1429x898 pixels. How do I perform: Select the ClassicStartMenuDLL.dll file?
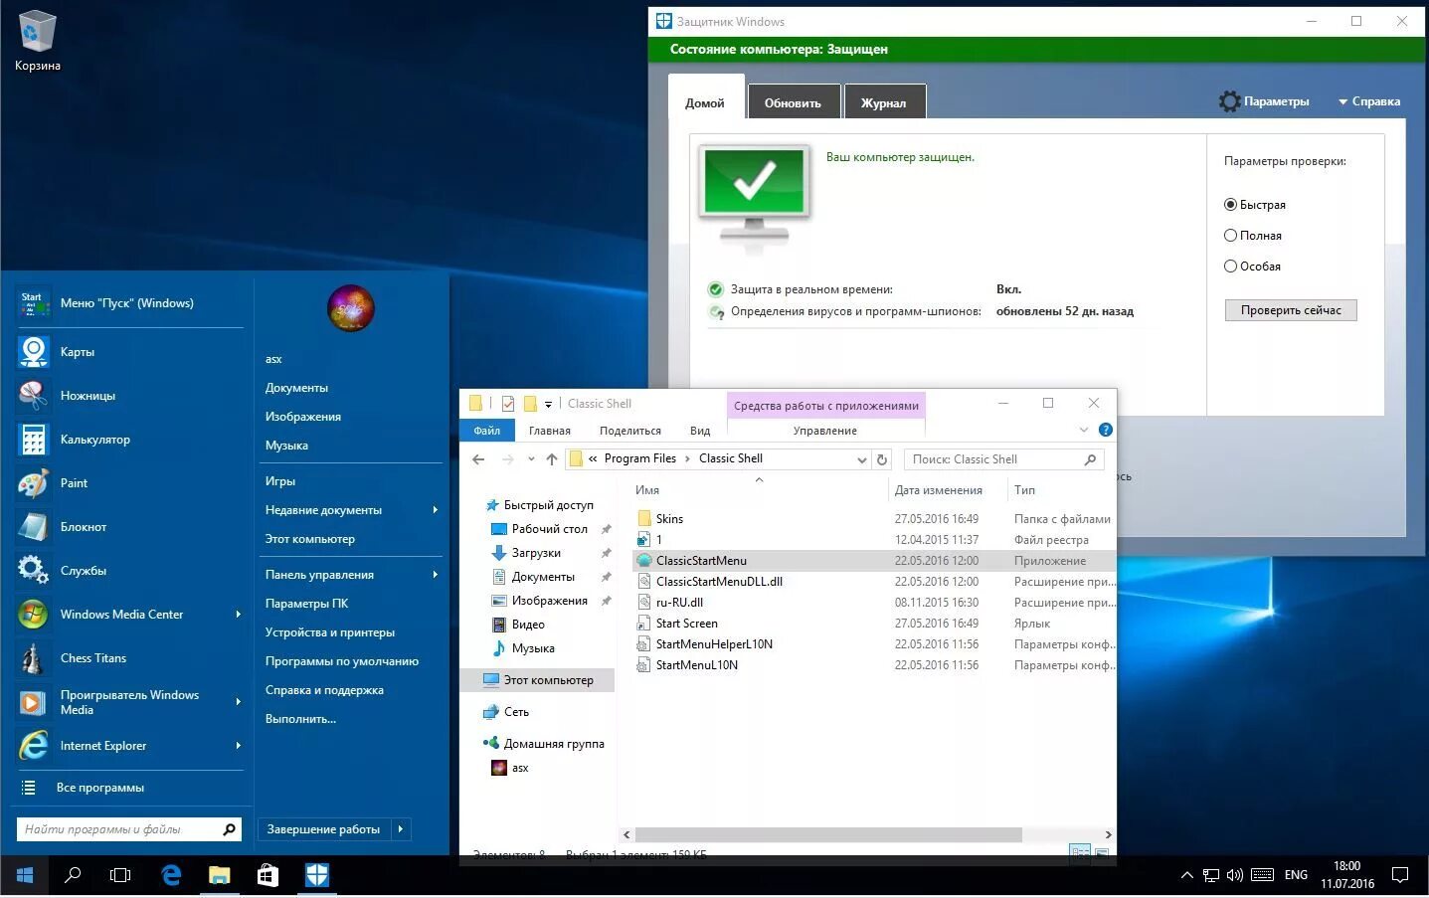tap(719, 582)
